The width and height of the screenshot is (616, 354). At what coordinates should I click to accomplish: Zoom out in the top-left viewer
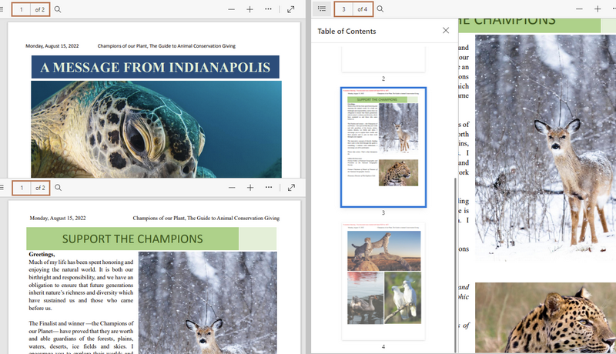232,9
